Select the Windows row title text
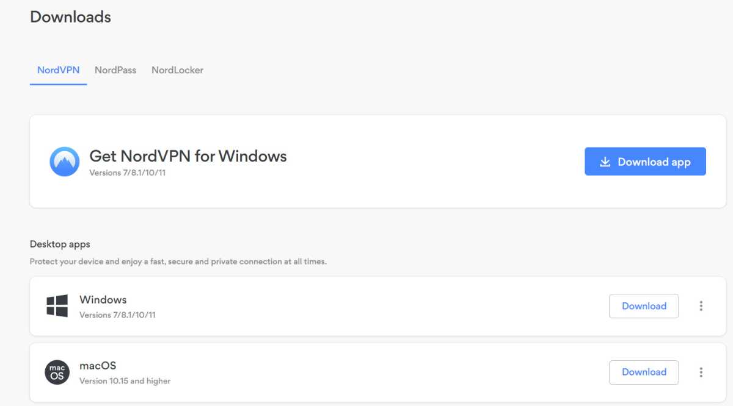Image resolution: width=733 pixels, height=406 pixels. (x=103, y=299)
